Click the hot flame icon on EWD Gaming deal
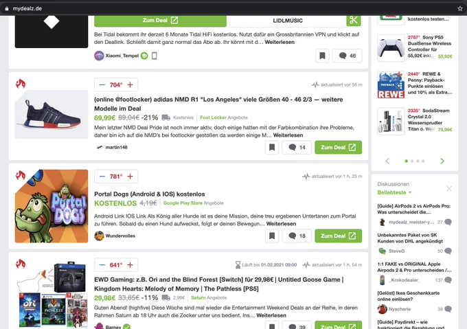This screenshot has width=467, height=329. coord(21,264)
